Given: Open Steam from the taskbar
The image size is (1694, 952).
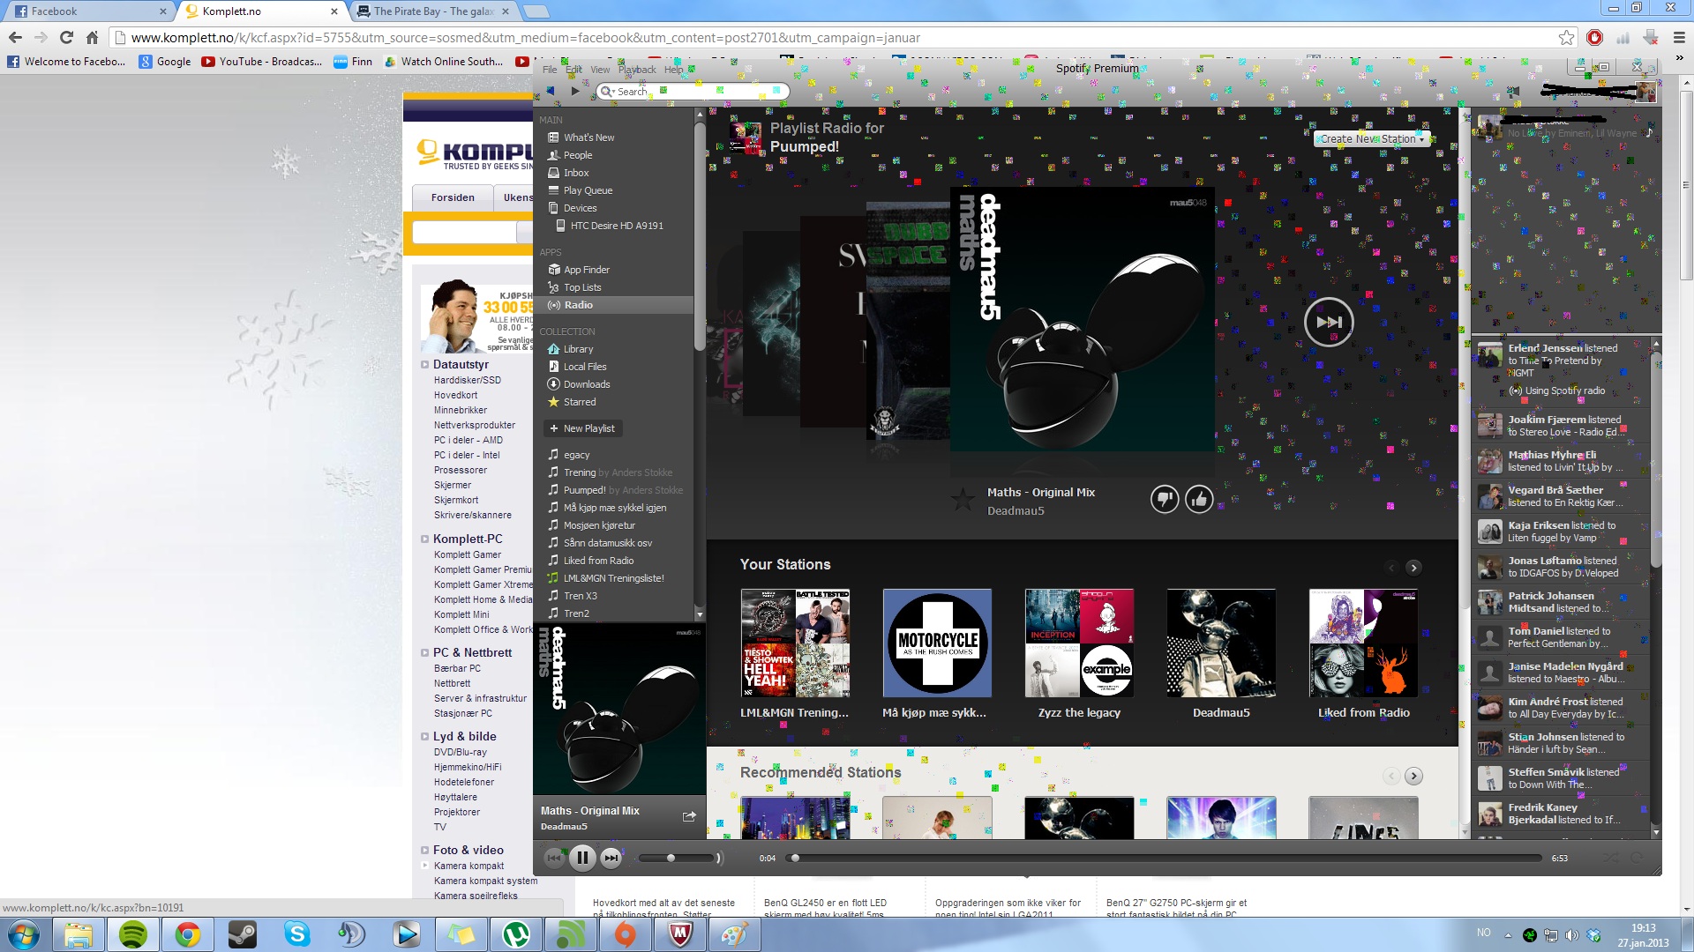Looking at the screenshot, I should pyautogui.click(x=242, y=934).
